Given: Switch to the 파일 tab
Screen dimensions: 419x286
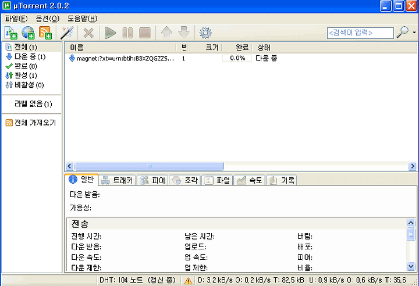Looking at the screenshot, I should tap(217, 181).
